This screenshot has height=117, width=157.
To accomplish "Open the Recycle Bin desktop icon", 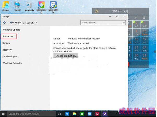I will pos(30,6).
